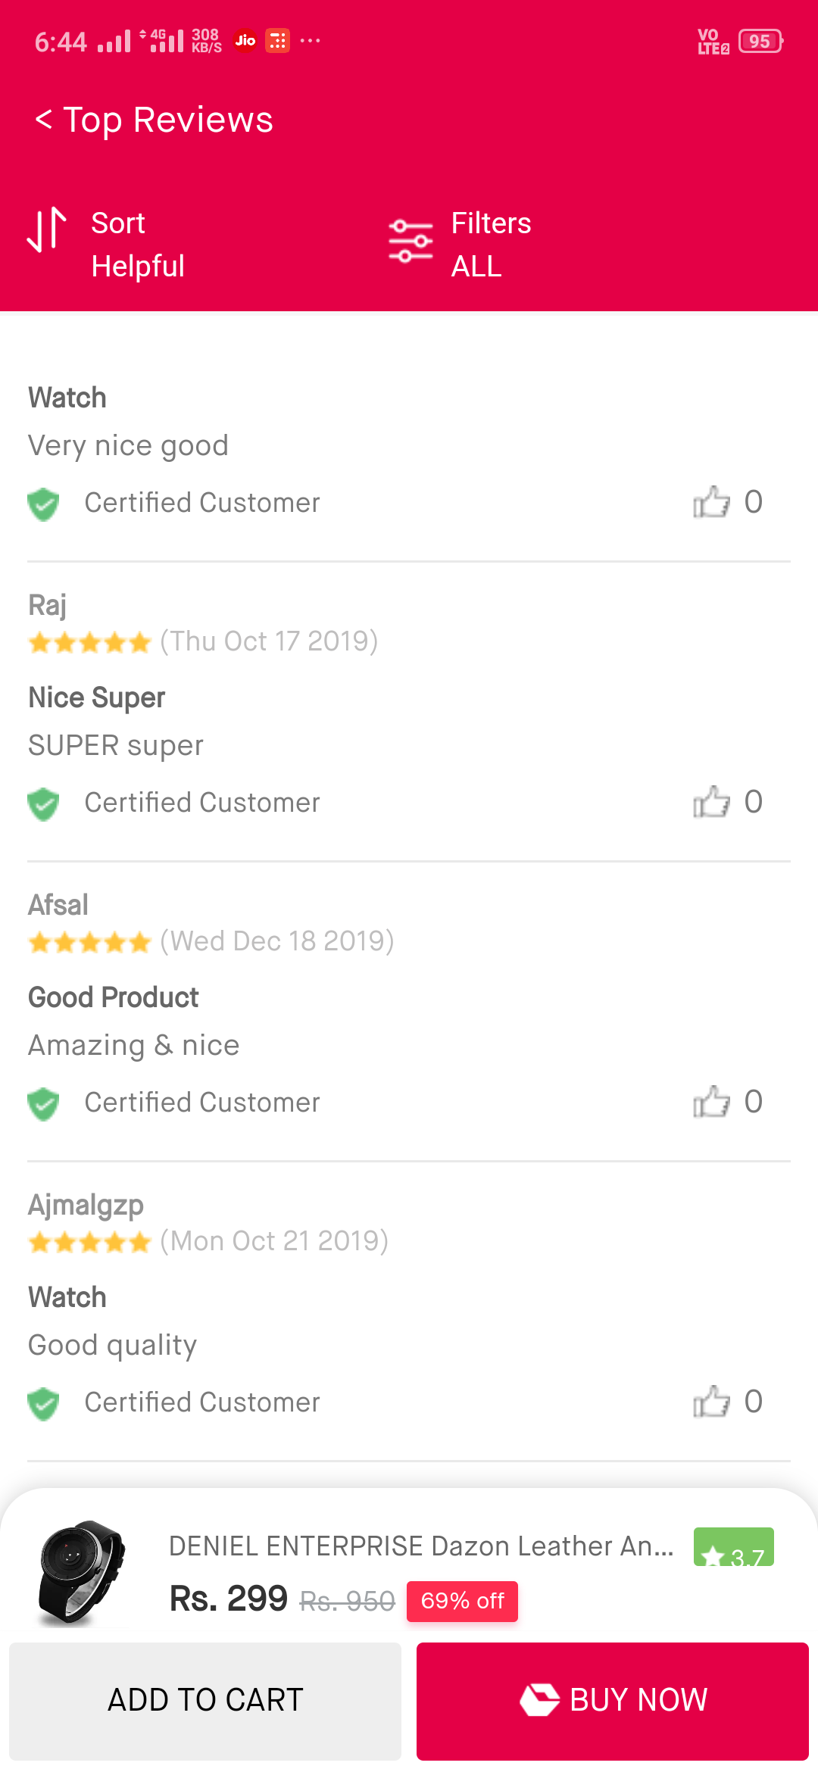Tap Afsal's certified customer shield icon
This screenshot has height=1772, width=818.
[x=43, y=1103]
